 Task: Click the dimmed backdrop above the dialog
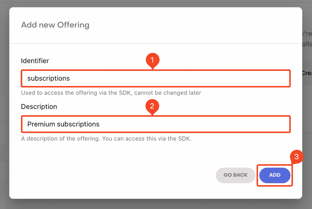pos(156,3)
